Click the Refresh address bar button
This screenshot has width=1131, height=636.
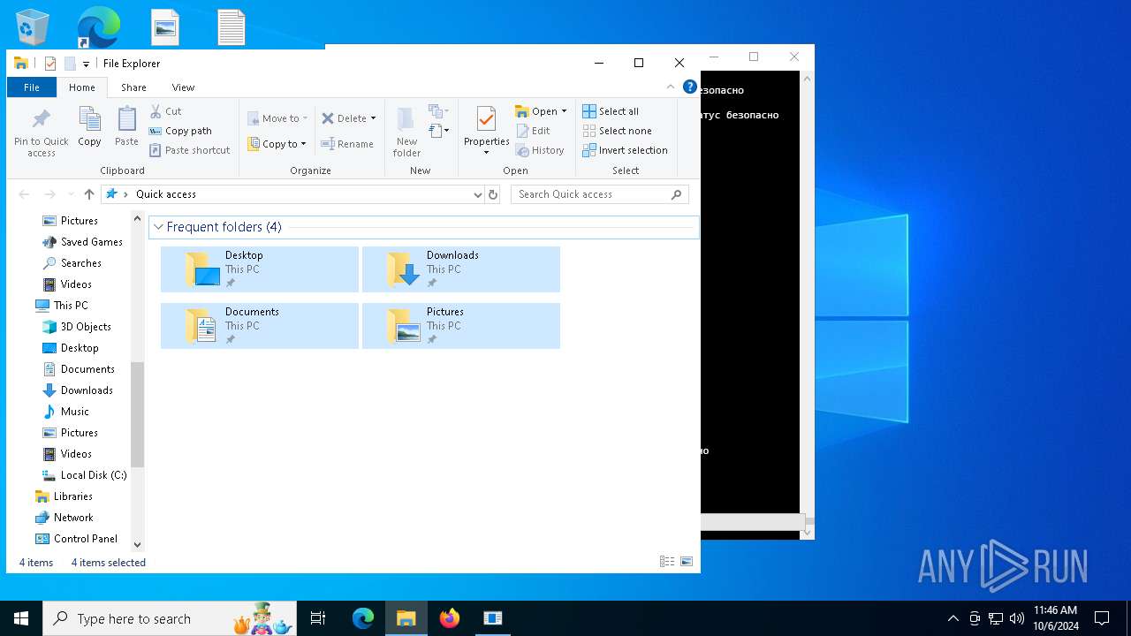click(493, 194)
